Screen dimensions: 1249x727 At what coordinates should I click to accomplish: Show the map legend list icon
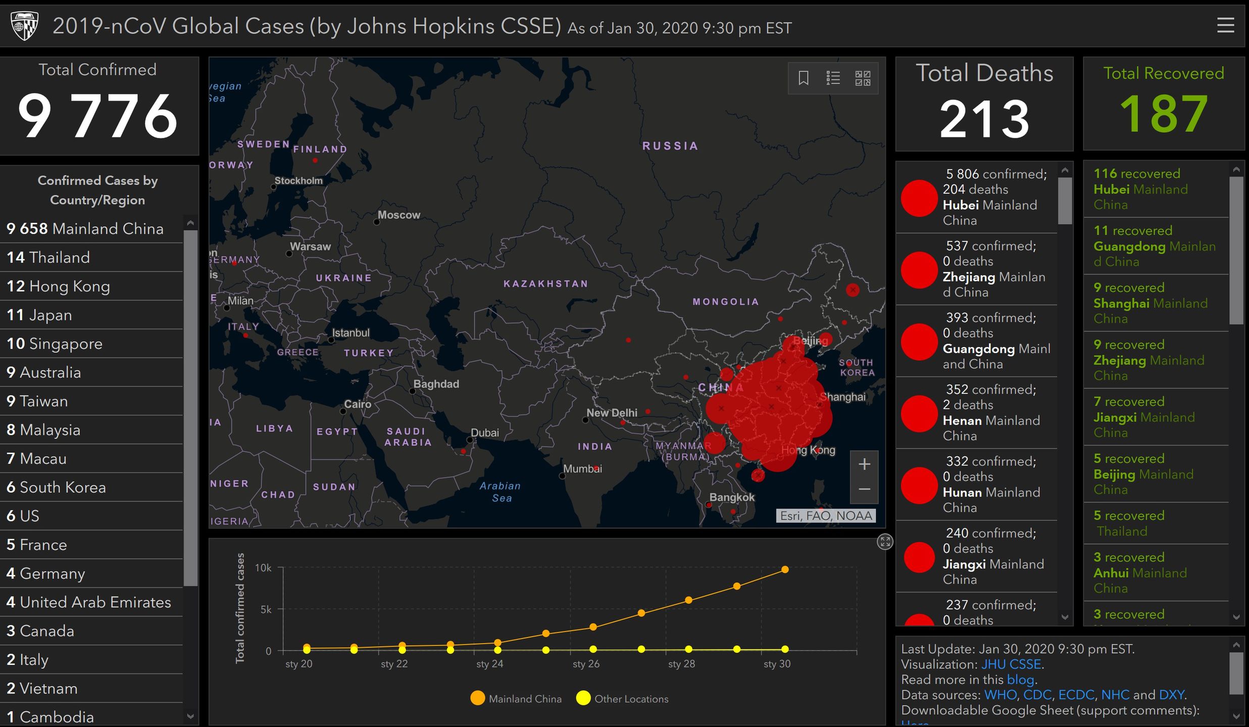[x=833, y=78]
